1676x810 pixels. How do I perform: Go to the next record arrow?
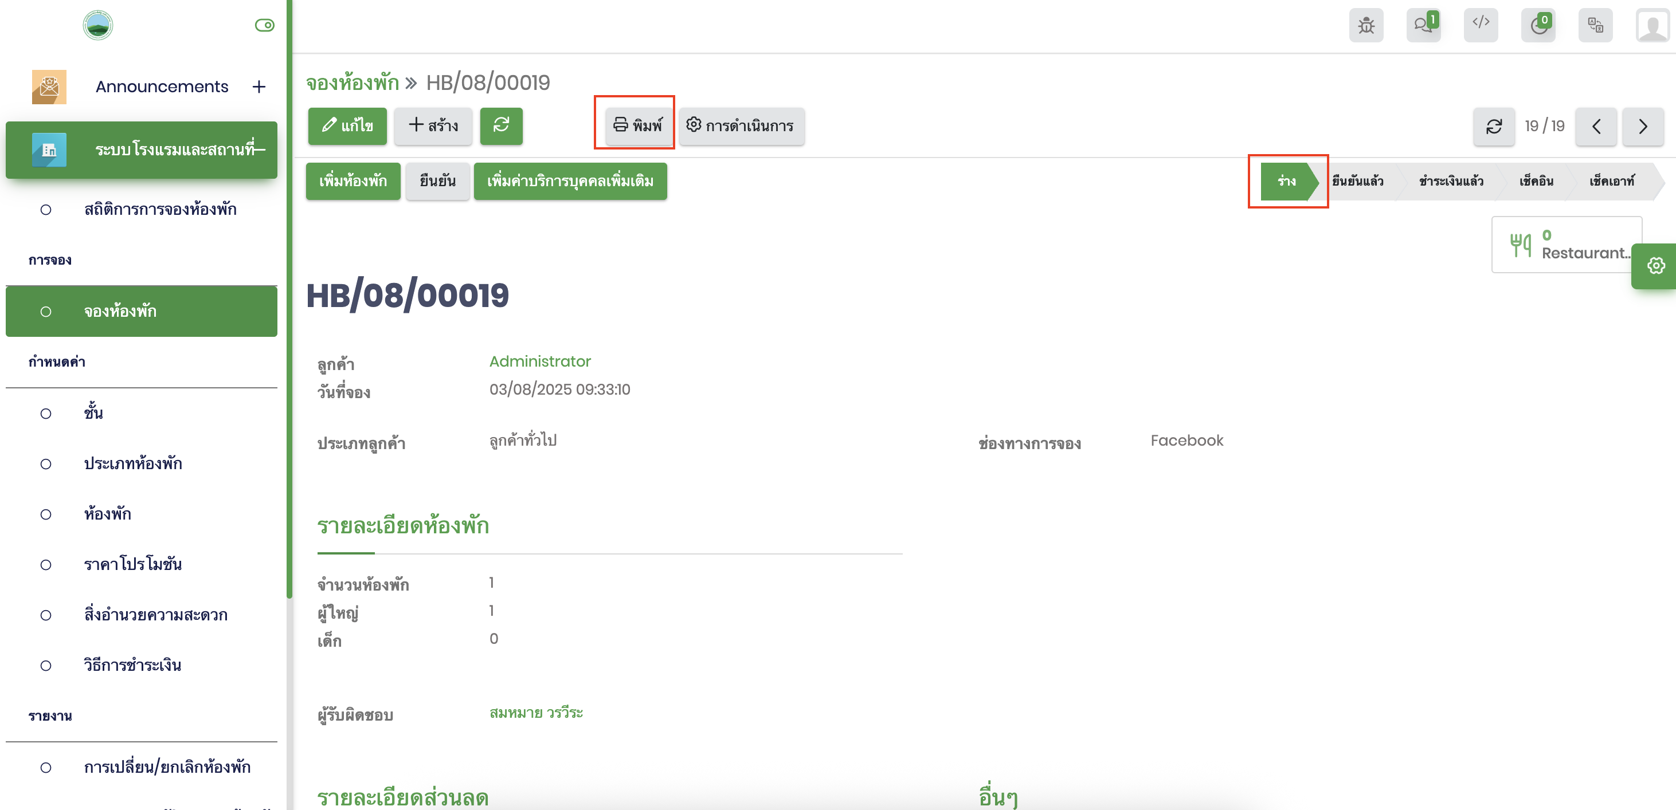1642,126
